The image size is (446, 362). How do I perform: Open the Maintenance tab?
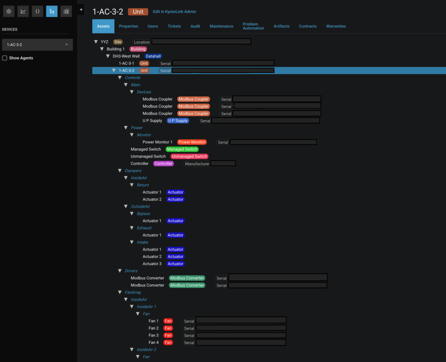tap(221, 26)
